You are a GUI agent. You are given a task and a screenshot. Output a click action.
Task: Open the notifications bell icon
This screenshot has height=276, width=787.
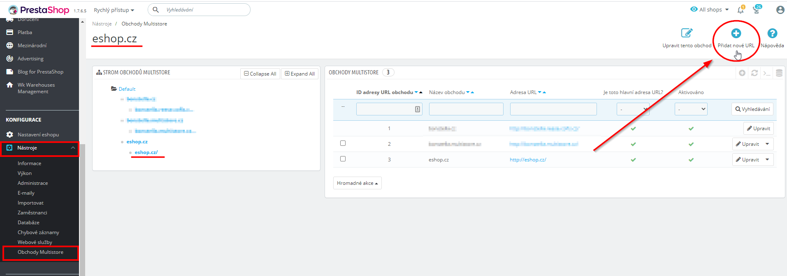(741, 10)
